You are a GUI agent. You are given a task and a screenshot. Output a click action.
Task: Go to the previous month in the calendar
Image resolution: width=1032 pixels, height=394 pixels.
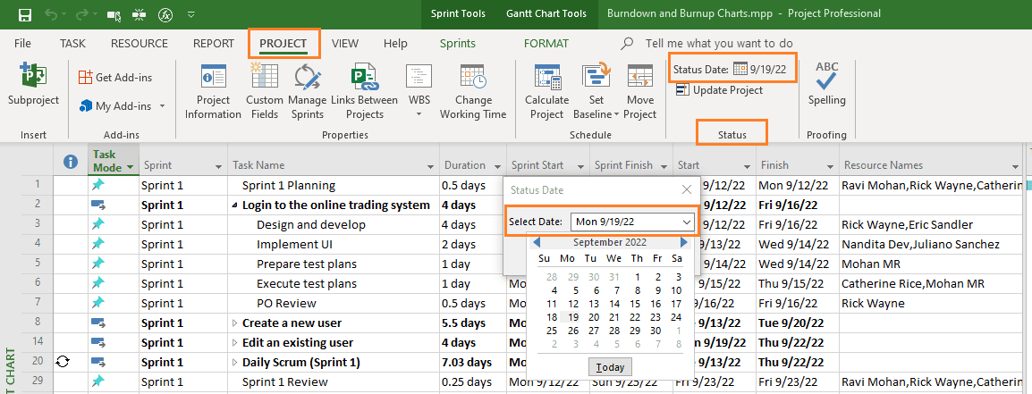pos(537,242)
